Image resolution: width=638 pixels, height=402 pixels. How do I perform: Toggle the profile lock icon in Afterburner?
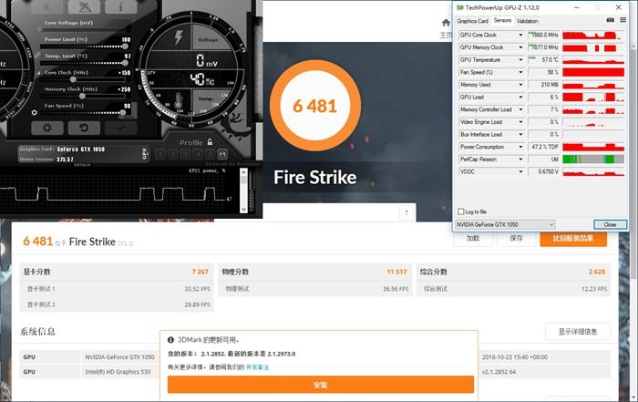pyautogui.click(x=211, y=140)
